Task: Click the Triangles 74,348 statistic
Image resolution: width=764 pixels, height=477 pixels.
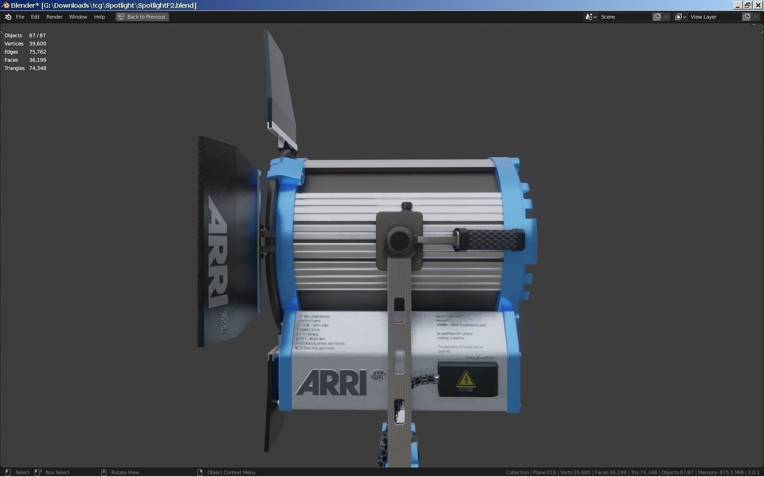Action: point(25,68)
